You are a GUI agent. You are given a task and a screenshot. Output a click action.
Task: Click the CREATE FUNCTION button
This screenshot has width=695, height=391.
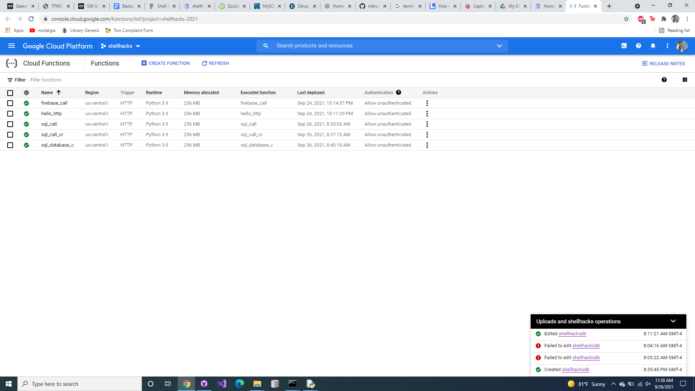point(165,63)
